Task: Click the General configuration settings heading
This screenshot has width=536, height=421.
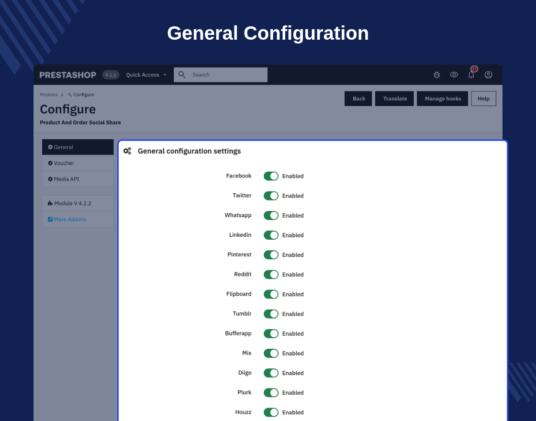Action: [x=190, y=151]
